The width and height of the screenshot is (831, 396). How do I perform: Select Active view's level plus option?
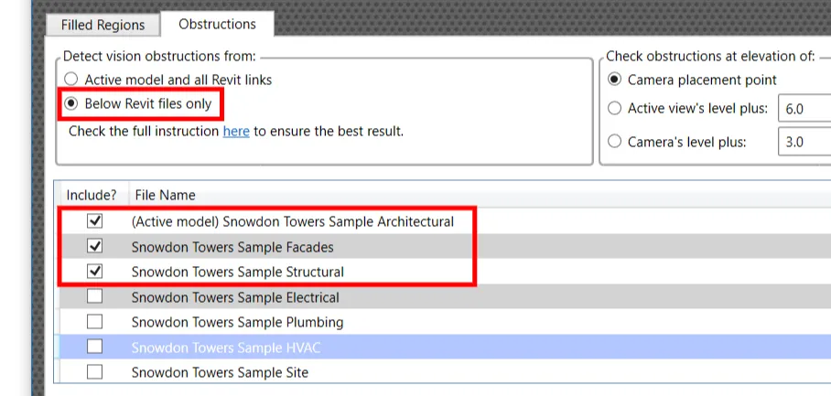[x=615, y=109]
